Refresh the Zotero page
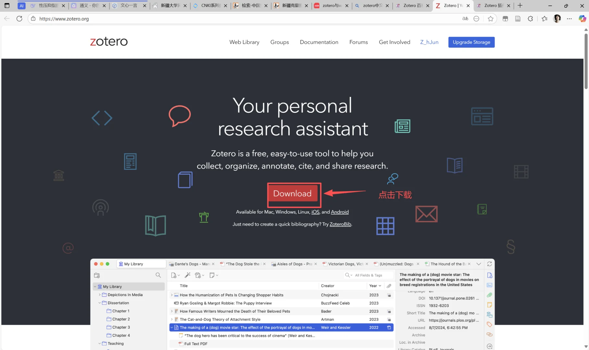The image size is (589, 350). 19,19
